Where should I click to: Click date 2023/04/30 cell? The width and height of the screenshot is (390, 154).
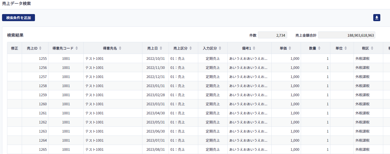(x=156, y=113)
